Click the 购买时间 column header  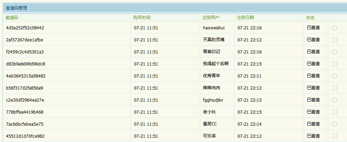point(142,17)
